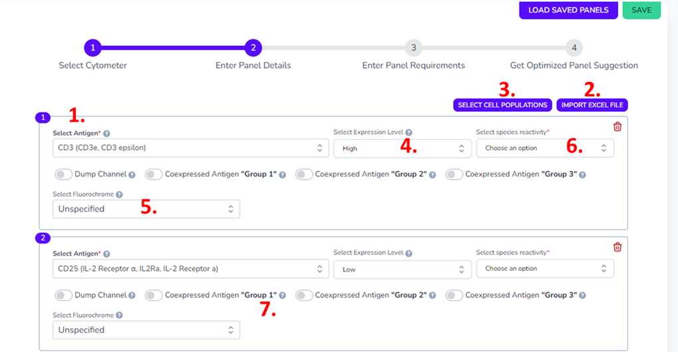Delete panel row 1 with trash icon
Image resolution: width=678 pixels, height=352 pixels.
617,126
